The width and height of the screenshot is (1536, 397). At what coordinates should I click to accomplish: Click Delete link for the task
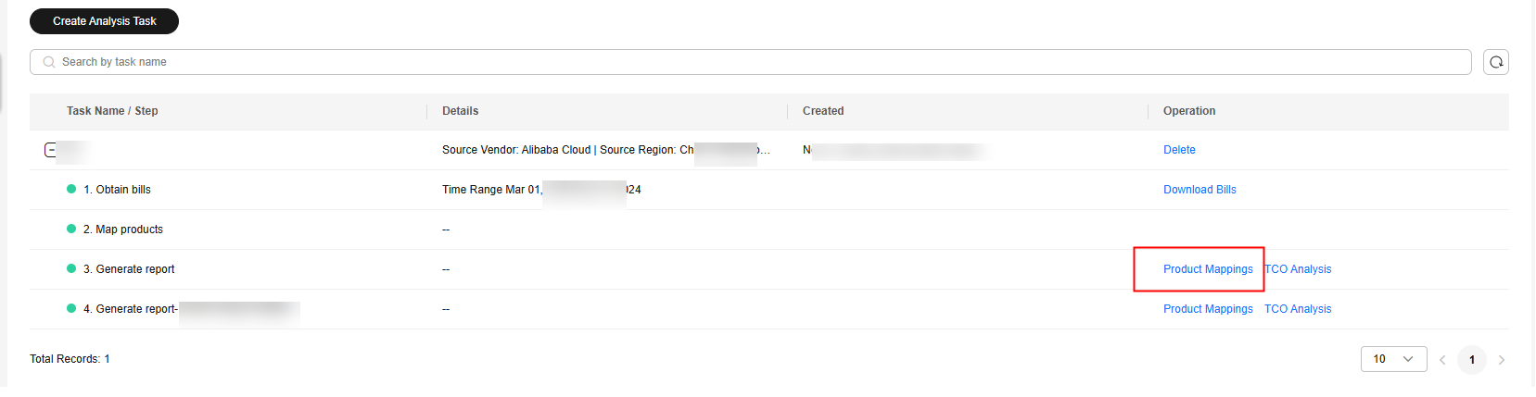click(1179, 150)
